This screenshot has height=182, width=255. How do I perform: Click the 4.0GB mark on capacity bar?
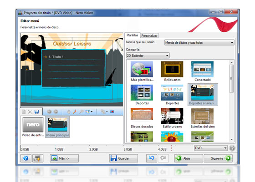tap(162, 149)
